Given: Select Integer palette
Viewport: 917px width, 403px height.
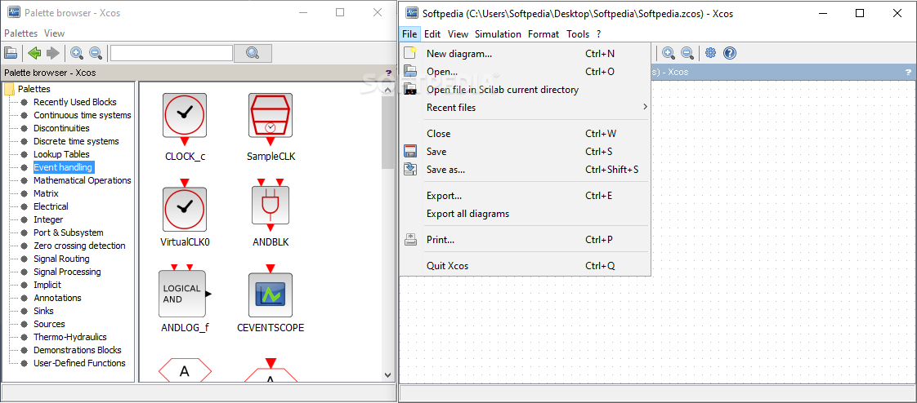Looking at the screenshot, I should click(48, 219).
